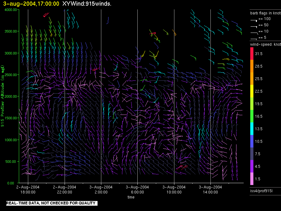Click the yellow-green 19.5 knot color swatch
The height and width of the screenshot is (211, 281).
tap(252, 104)
